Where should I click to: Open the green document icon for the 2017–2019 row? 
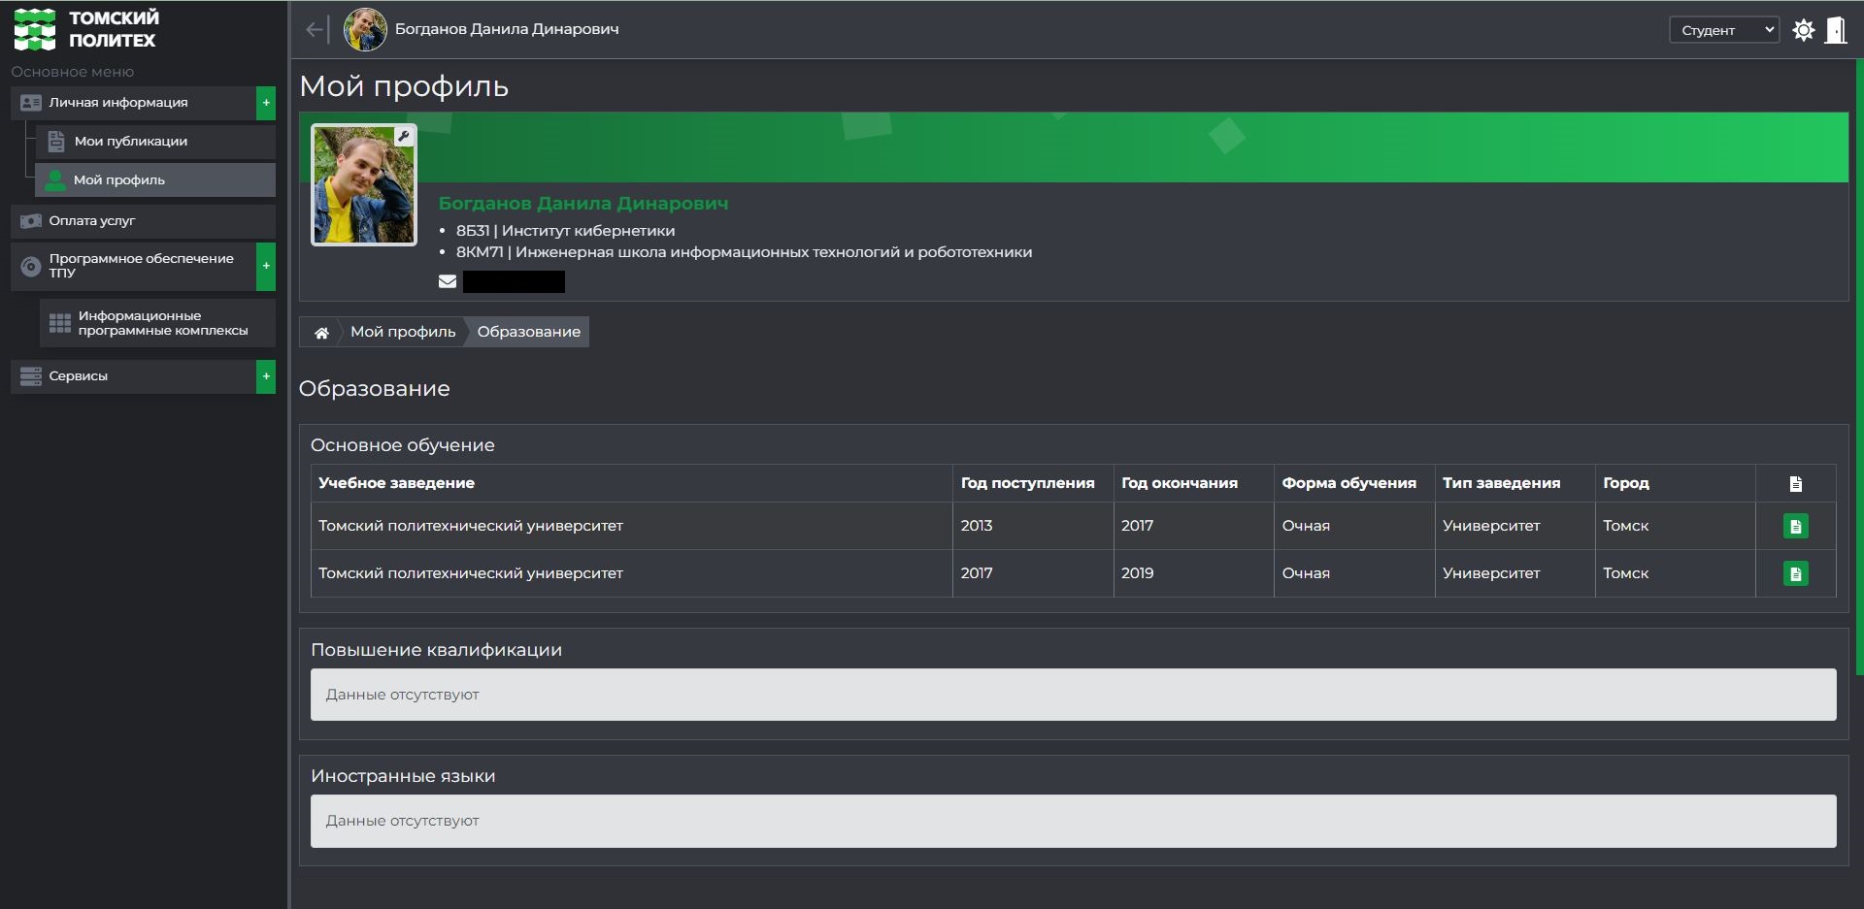[x=1795, y=573]
